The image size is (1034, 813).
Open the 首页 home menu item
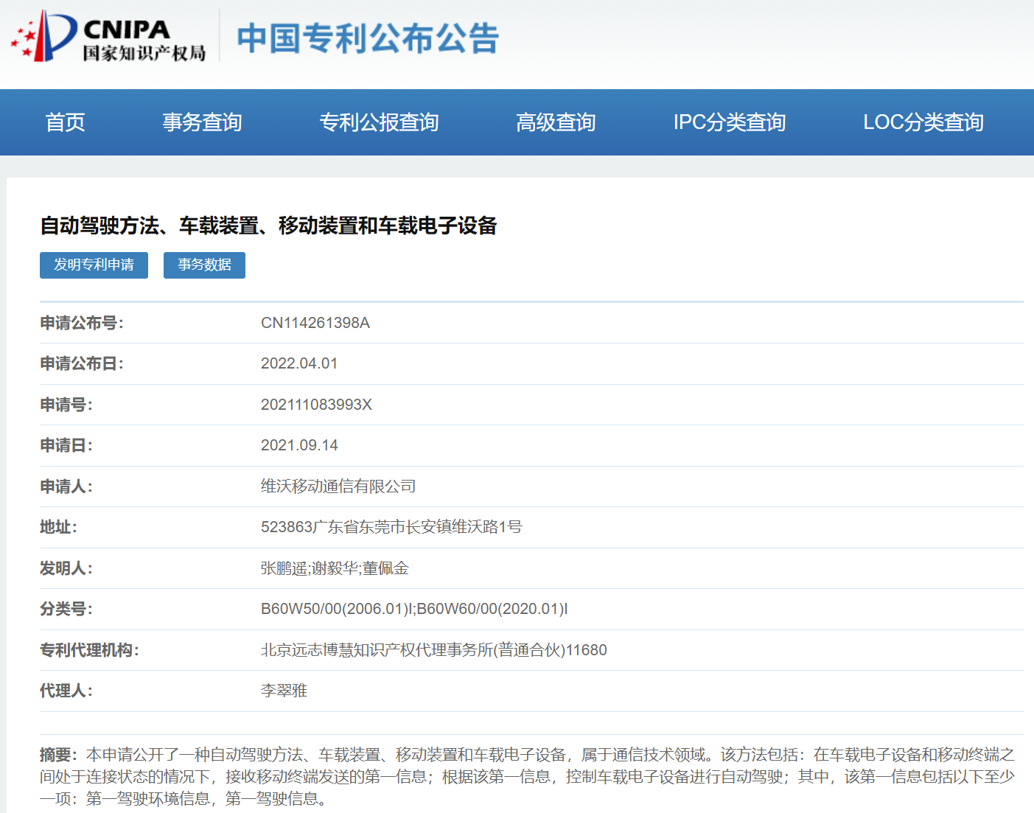point(65,122)
